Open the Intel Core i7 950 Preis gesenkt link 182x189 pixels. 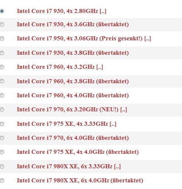[x=84, y=38]
